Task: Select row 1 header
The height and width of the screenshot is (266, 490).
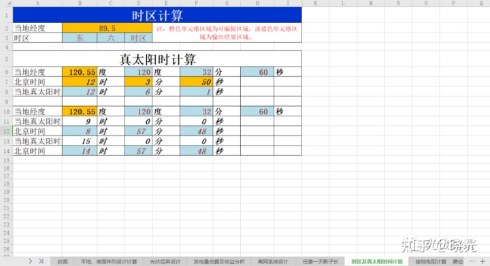Action: pyautogui.click(x=6, y=15)
